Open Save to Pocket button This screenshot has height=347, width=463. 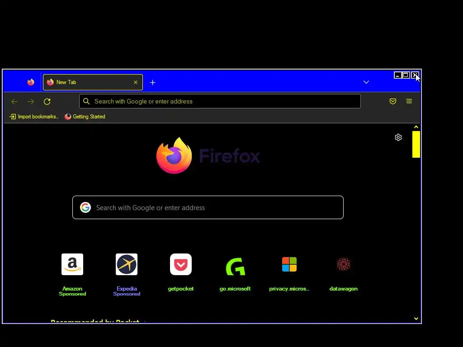pos(393,101)
